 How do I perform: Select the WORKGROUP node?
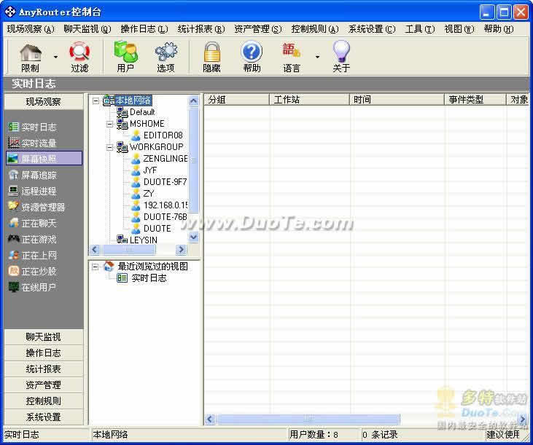click(x=156, y=147)
